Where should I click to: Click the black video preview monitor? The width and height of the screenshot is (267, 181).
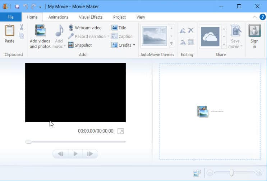(x=75, y=92)
